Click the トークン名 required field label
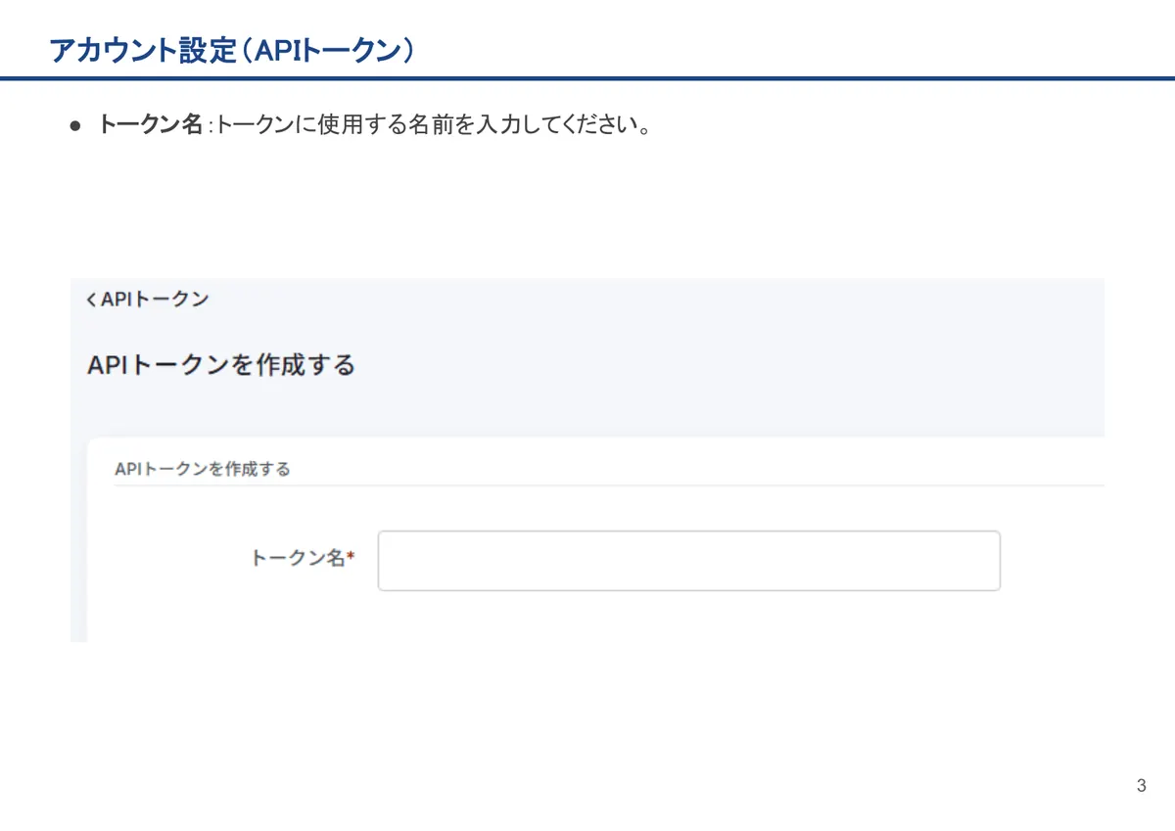Viewport: 1175px width, 831px height. tap(303, 559)
